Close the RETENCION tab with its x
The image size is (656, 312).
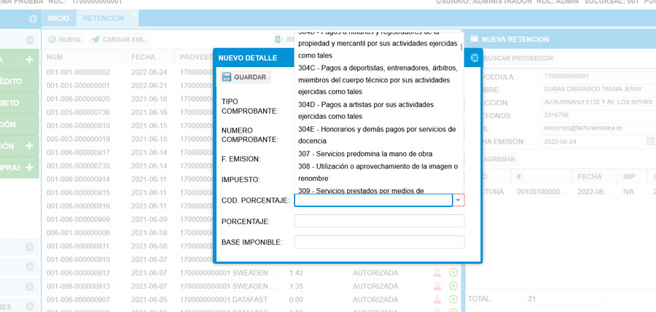134,14
